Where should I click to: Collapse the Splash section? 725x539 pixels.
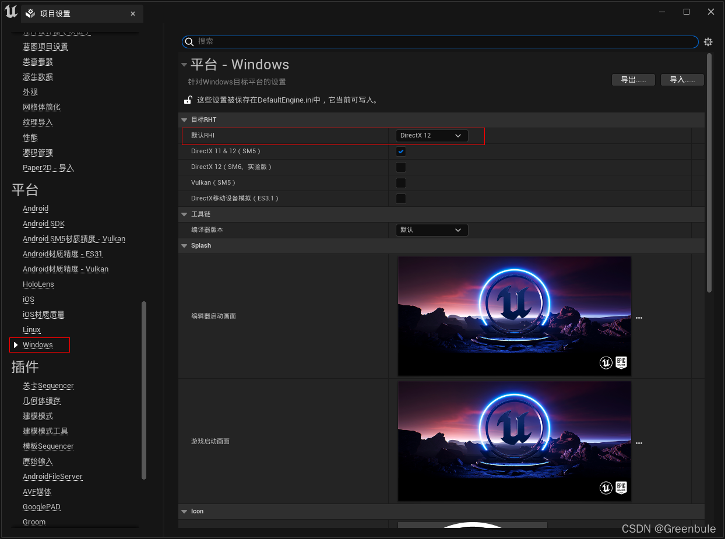tap(184, 246)
